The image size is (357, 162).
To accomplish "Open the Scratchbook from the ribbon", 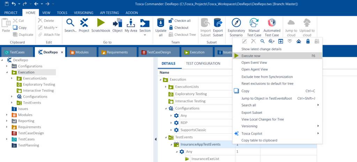I will (101, 25).
